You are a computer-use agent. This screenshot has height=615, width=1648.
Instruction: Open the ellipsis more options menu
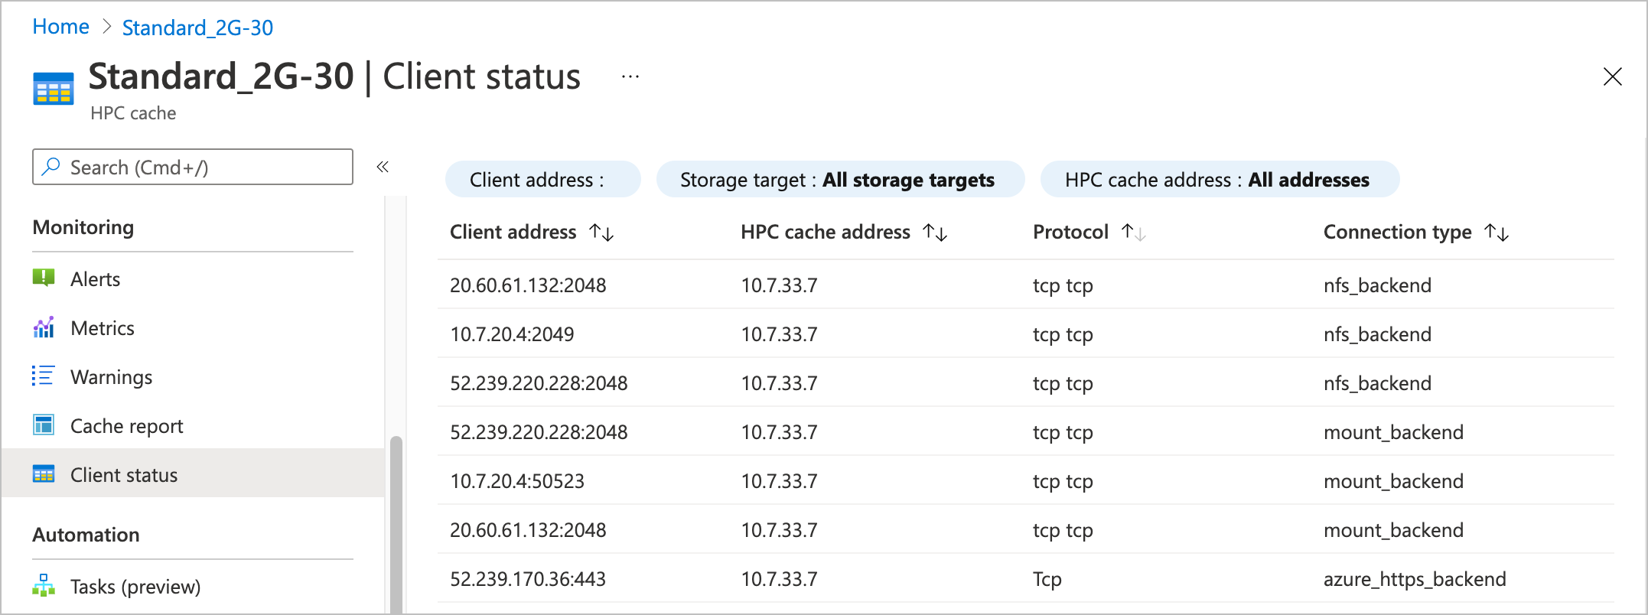point(630,76)
